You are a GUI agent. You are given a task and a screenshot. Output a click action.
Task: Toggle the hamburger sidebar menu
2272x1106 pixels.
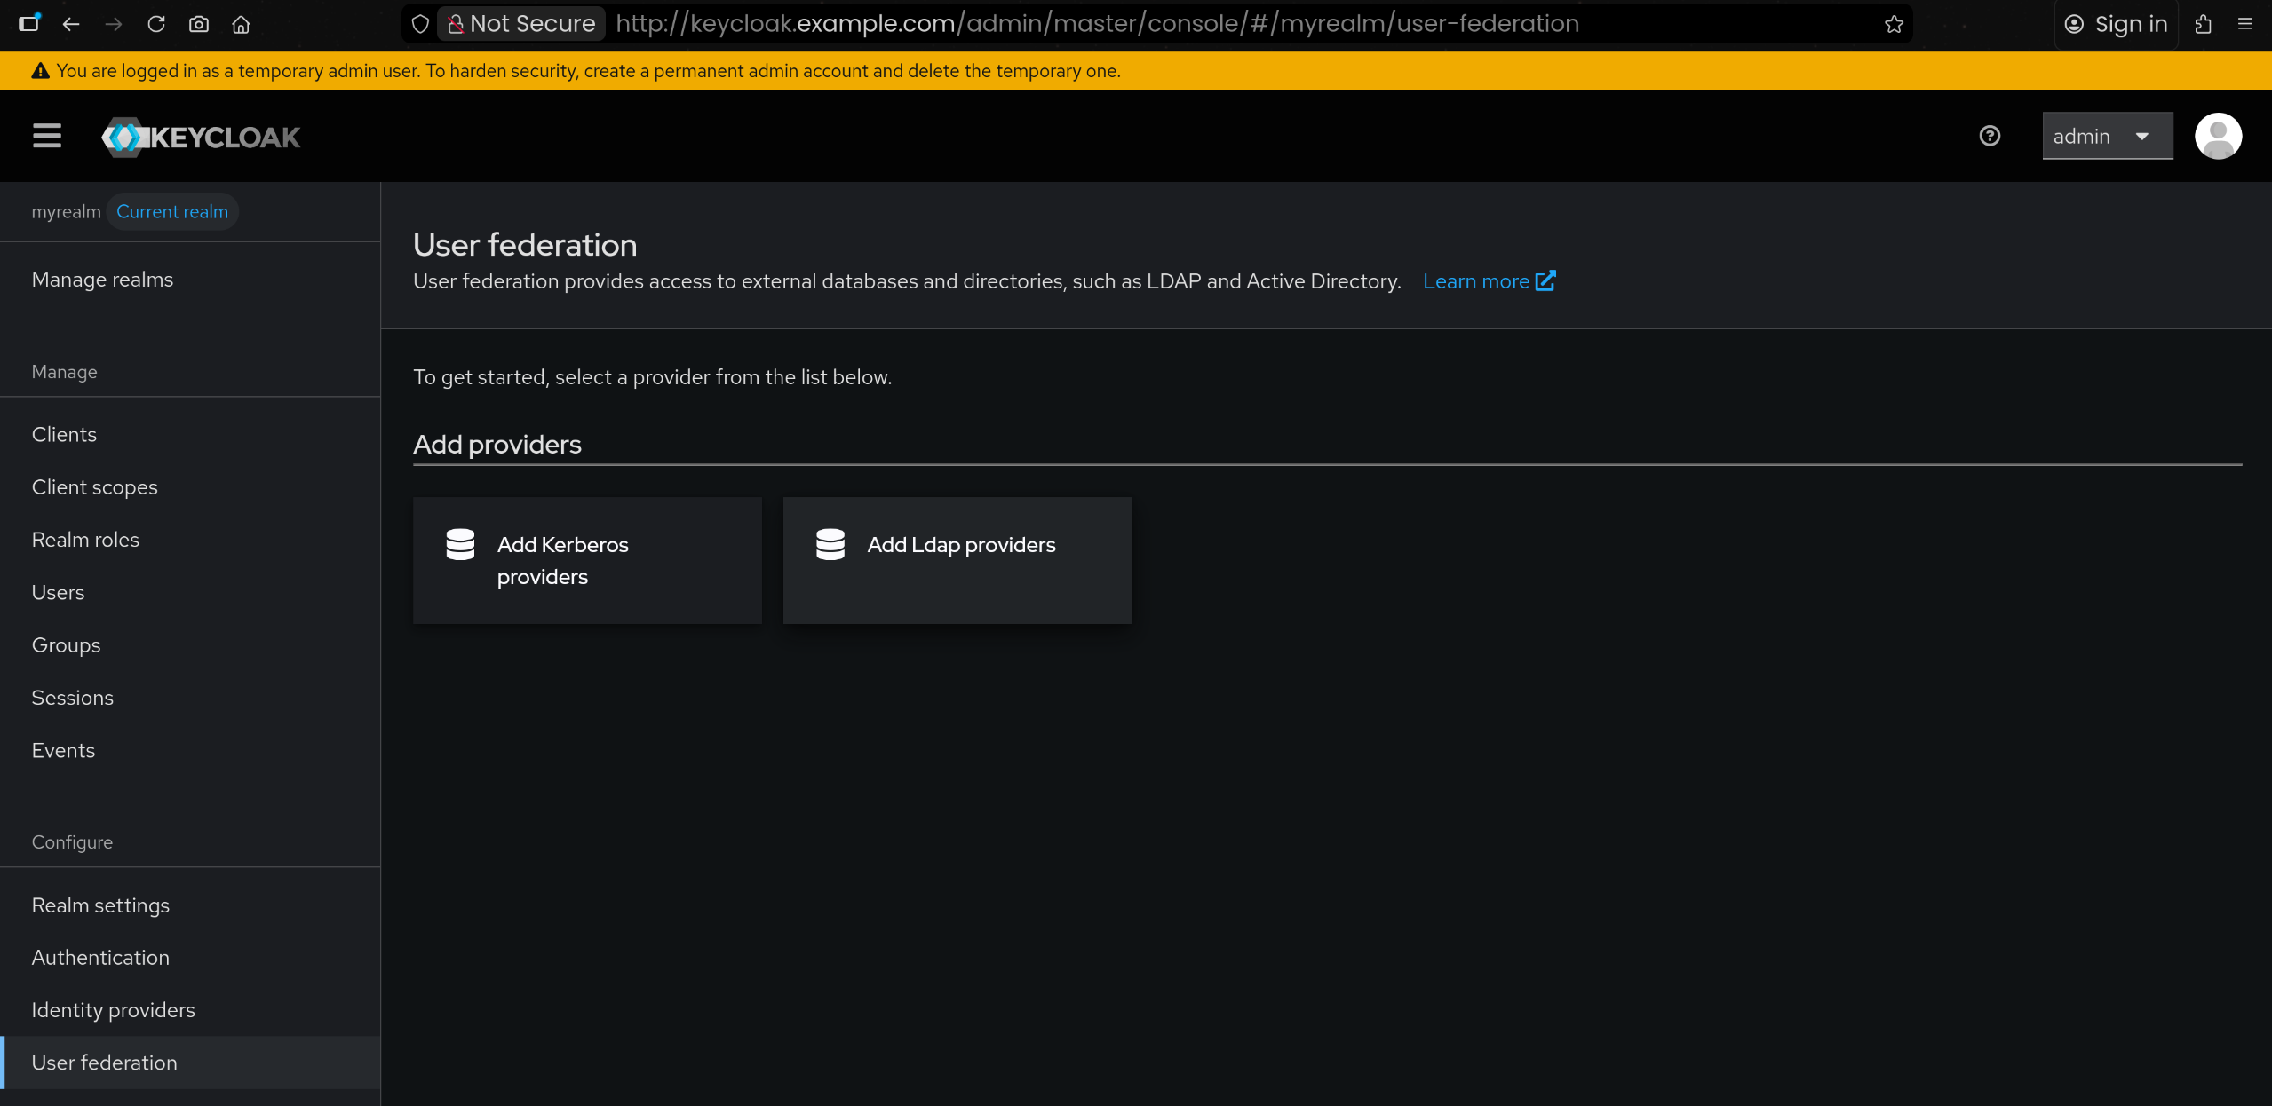[x=47, y=136]
